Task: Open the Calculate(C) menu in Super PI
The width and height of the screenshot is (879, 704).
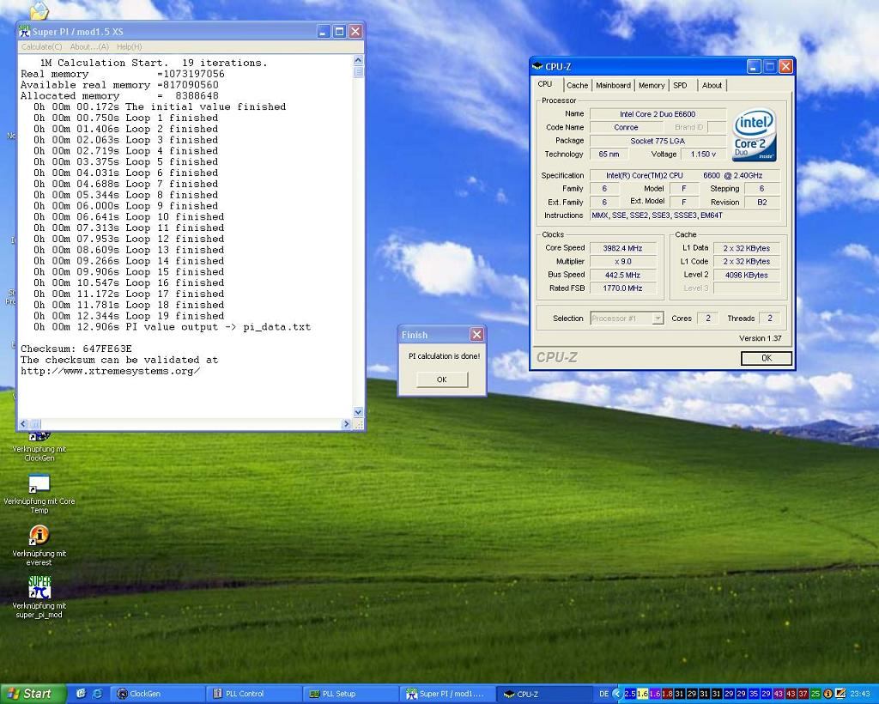Action: 41,47
